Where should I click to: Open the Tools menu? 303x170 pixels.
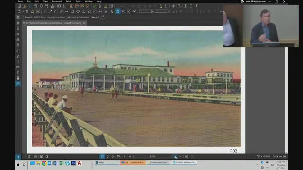(78, 1)
